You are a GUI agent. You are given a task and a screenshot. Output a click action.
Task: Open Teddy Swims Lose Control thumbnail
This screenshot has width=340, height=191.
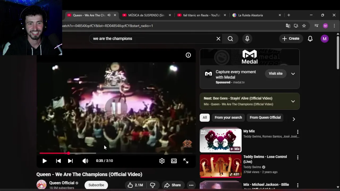[x=220, y=166]
